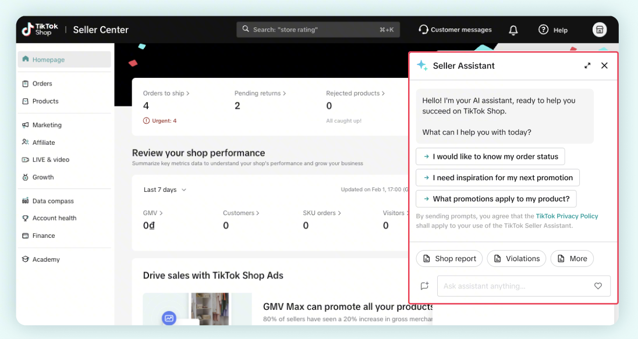Click the GMV value '0đ'
Viewport: 638px width, 339px height.
point(149,226)
